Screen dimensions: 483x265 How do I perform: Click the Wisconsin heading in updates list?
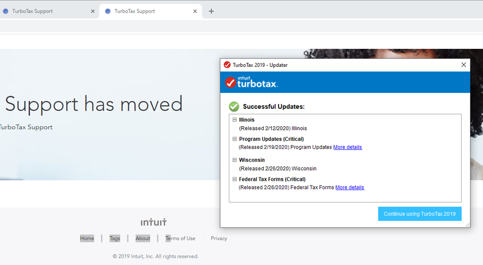[252, 160]
